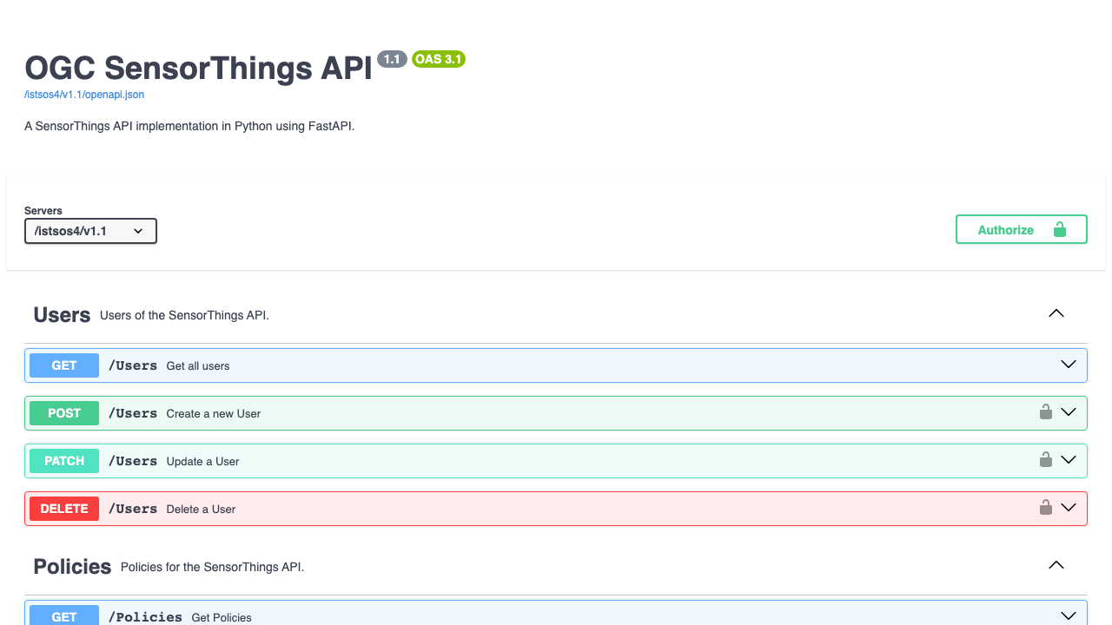Click the OGC SensorThings API title

coord(198,68)
